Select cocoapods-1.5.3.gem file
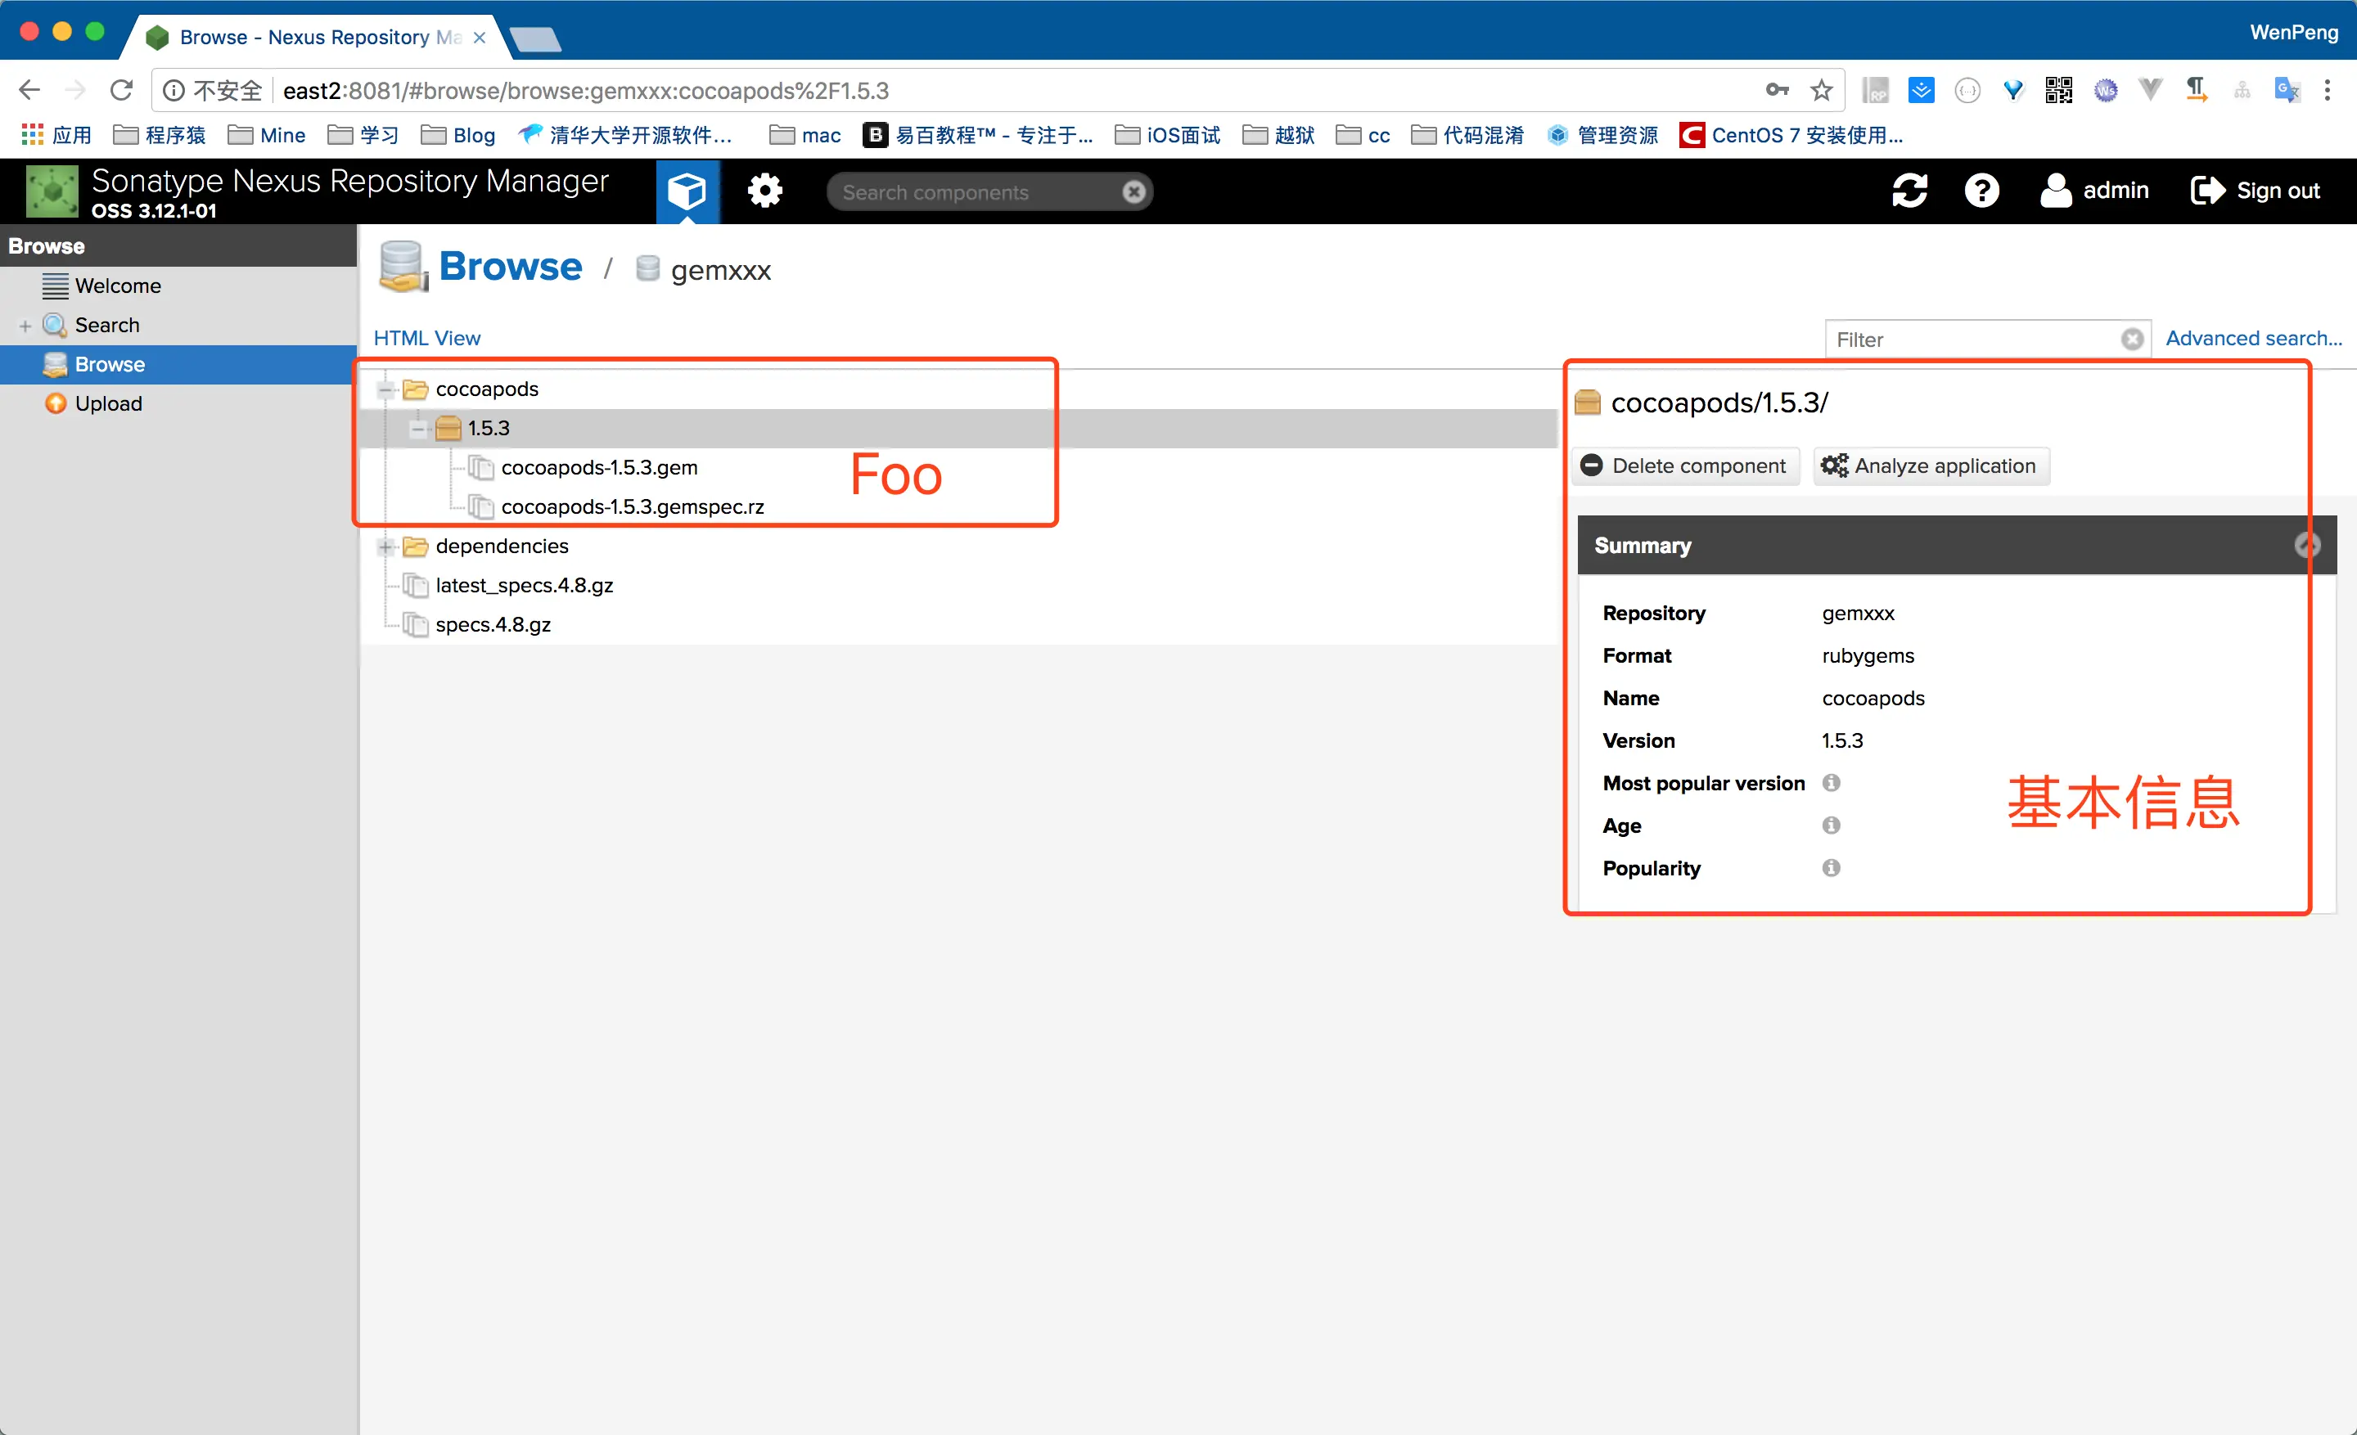The height and width of the screenshot is (1435, 2357). (x=599, y=467)
